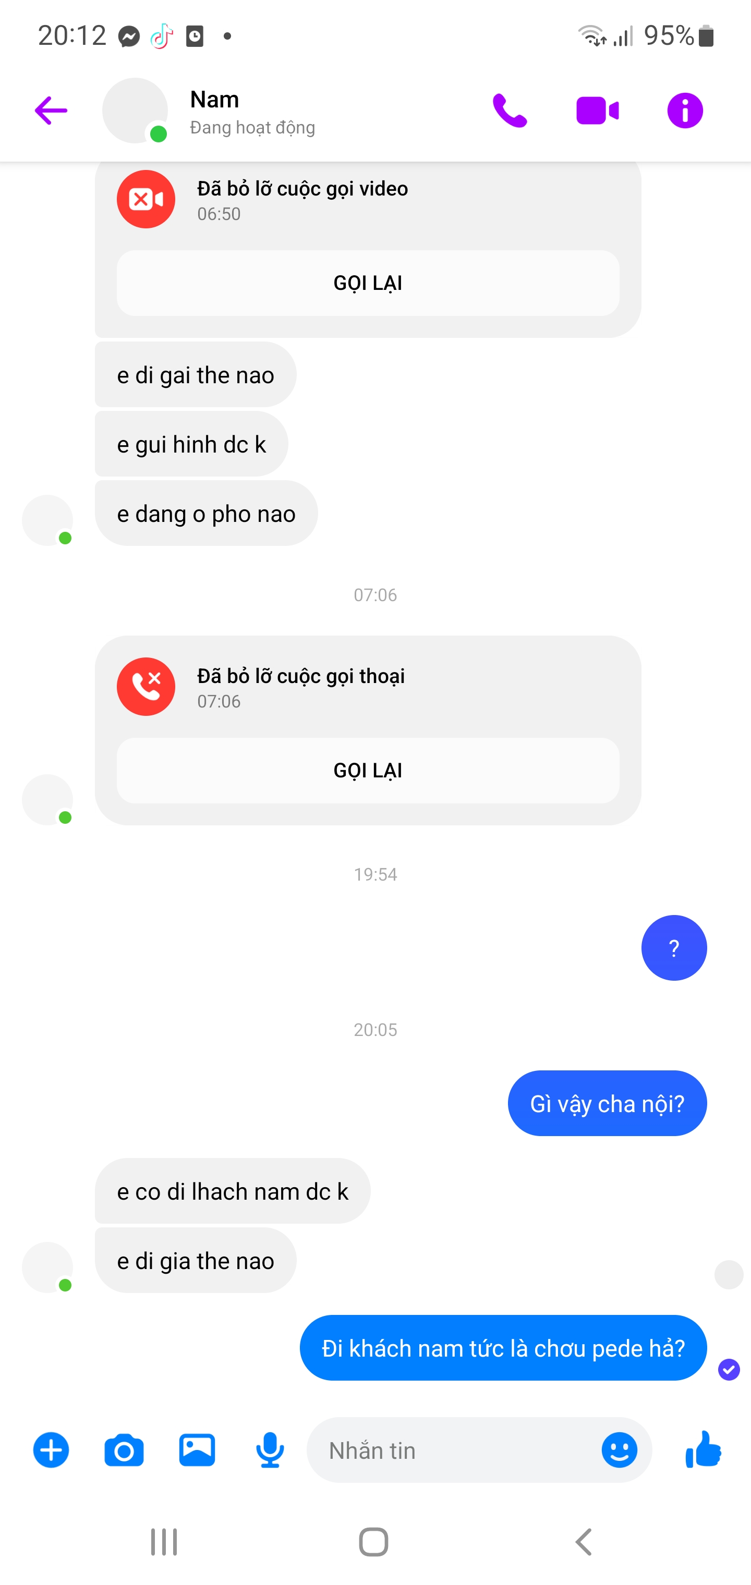Image resolution: width=751 pixels, height=1585 pixels.
Task: Open the camera from message bar
Action: pos(124,1450)
